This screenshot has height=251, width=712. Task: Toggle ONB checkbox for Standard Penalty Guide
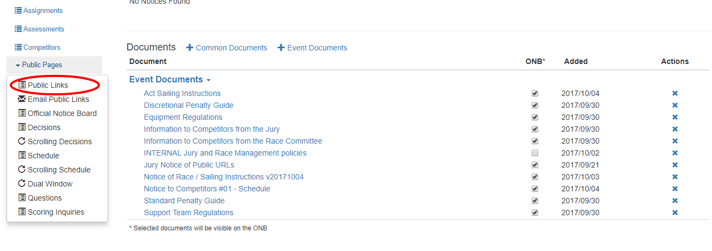click(x=535, y=201)
